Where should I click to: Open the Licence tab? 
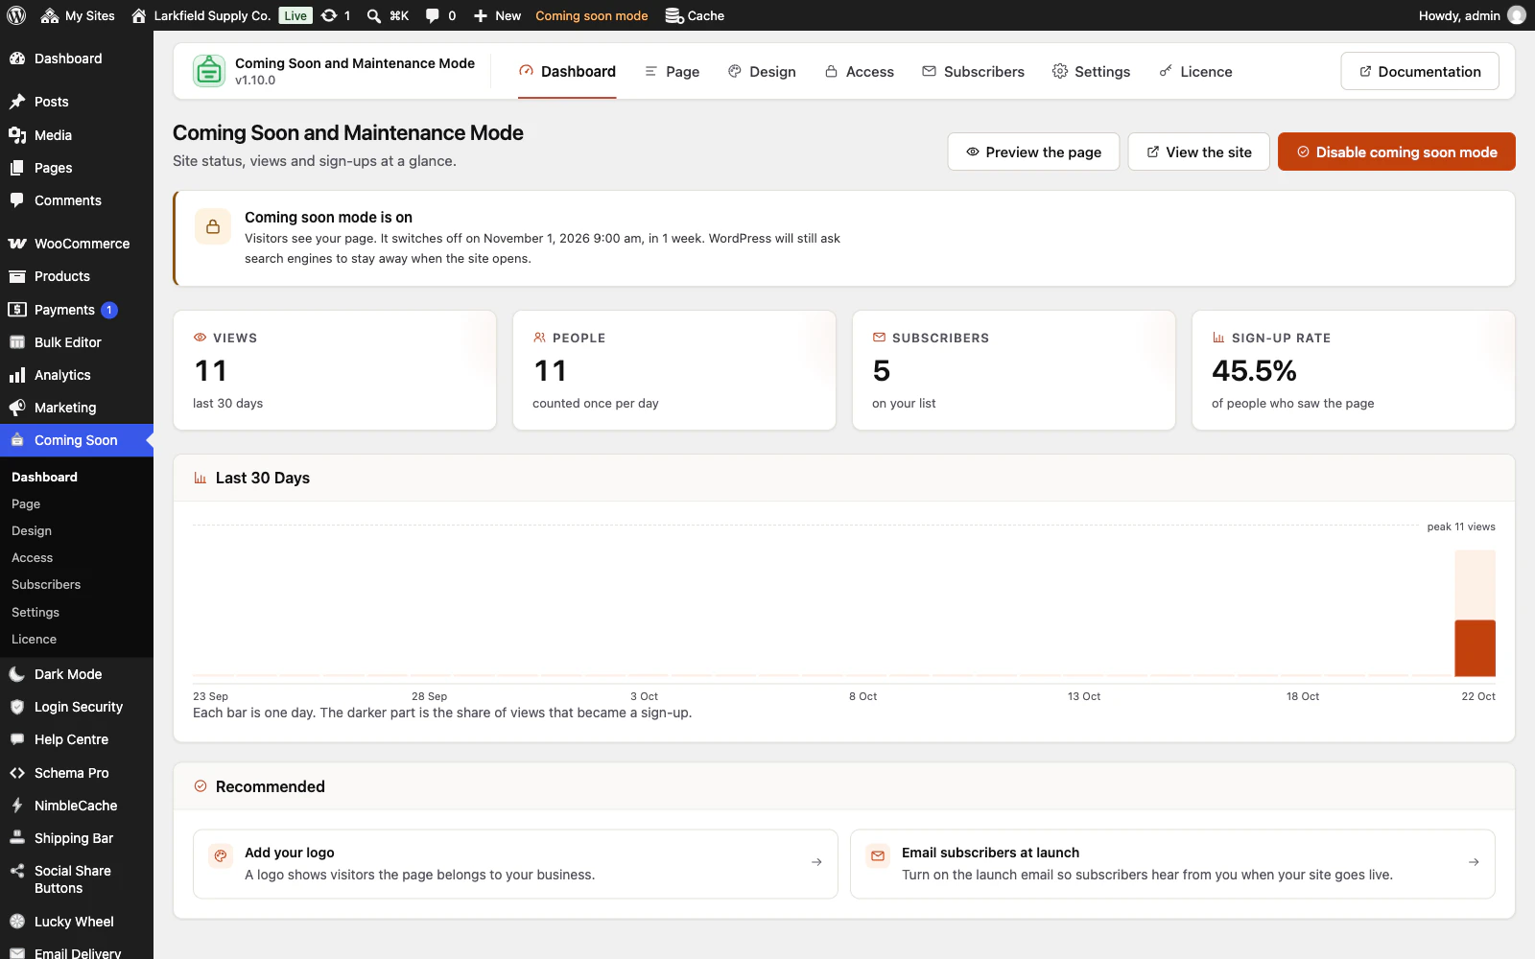coord(1195,72)
